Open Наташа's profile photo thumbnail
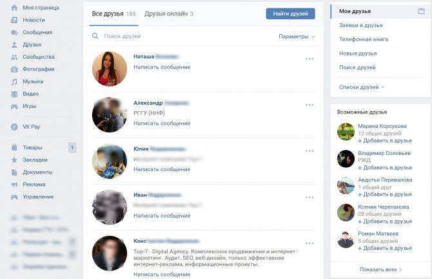The width and height of the screenshot is (432, 279). pyautogui.click(x=110, y=68)
